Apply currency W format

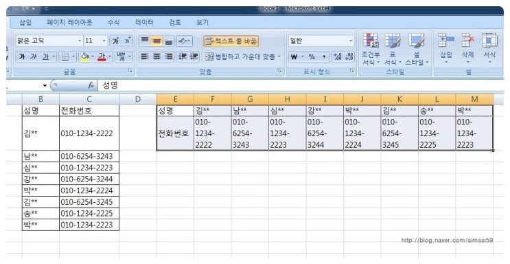[x=294, y=56]
